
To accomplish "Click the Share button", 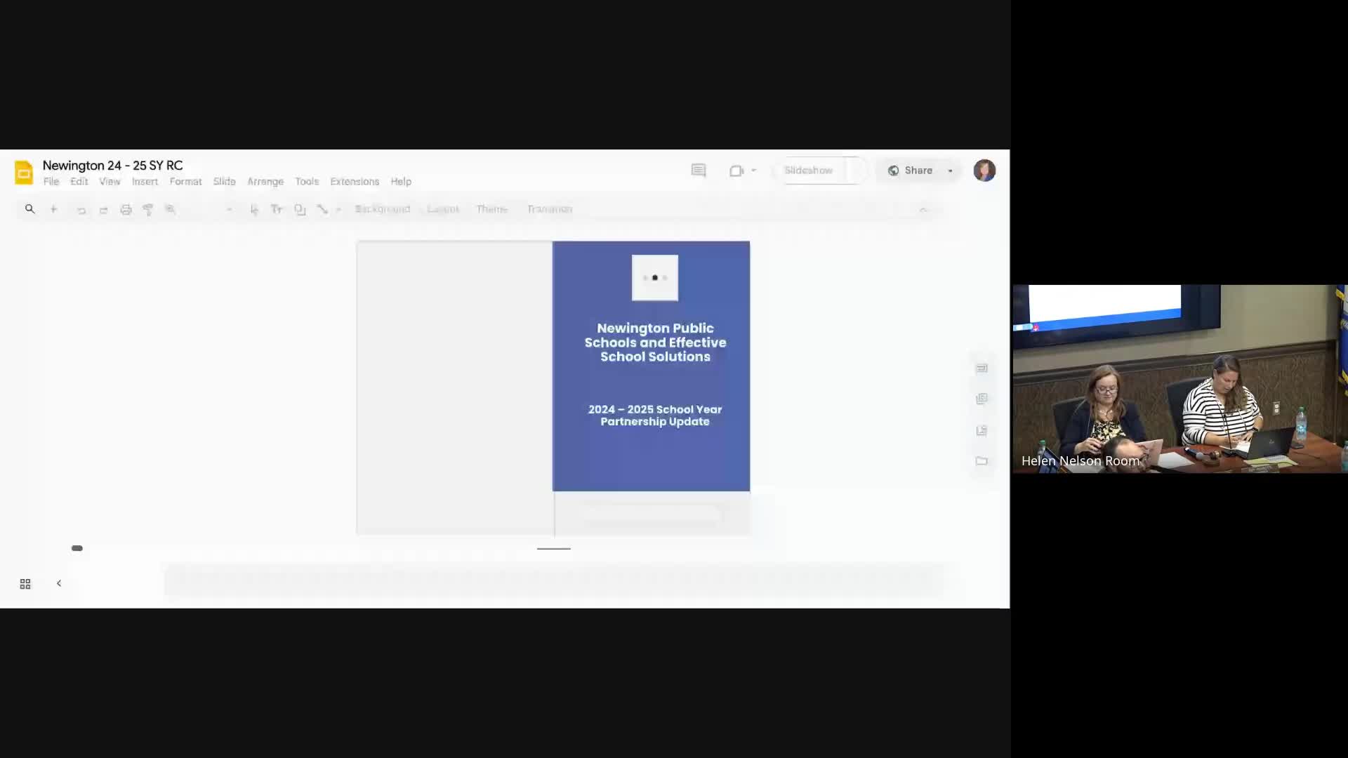I will (911, 171).
